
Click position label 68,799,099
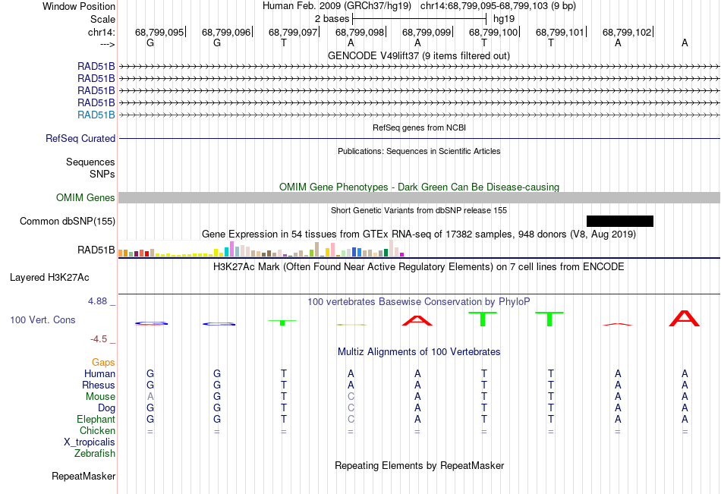point(427,32)
